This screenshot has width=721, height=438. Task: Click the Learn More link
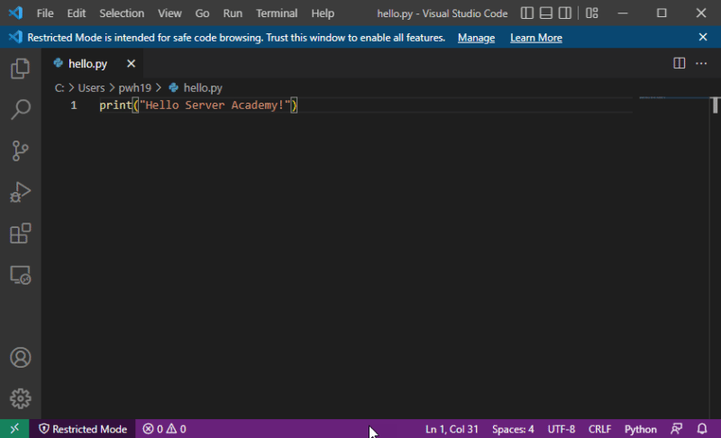pos(535,38)
